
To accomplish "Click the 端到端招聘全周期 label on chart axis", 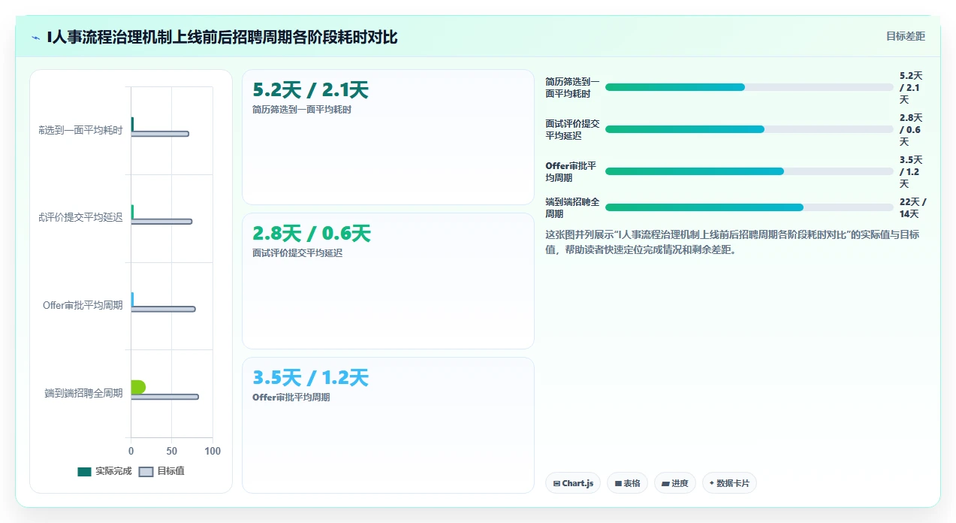I will click(x=83, y=393).
